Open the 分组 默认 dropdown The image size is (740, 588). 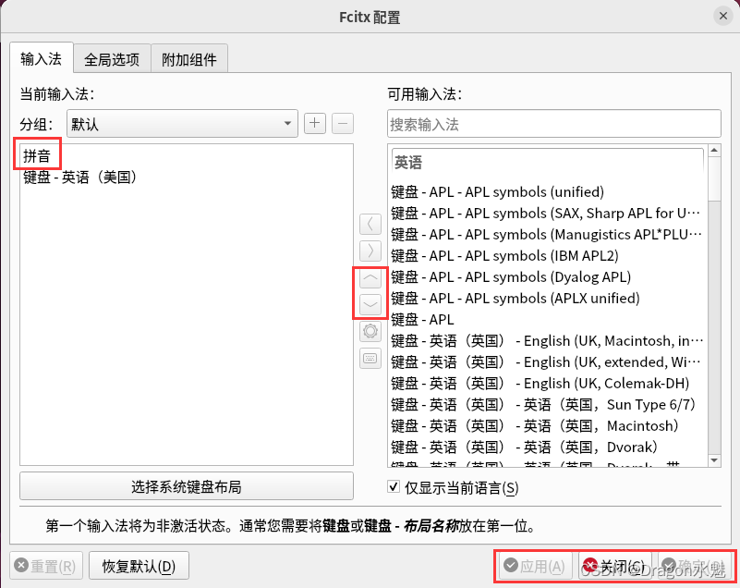pos(182,124)
